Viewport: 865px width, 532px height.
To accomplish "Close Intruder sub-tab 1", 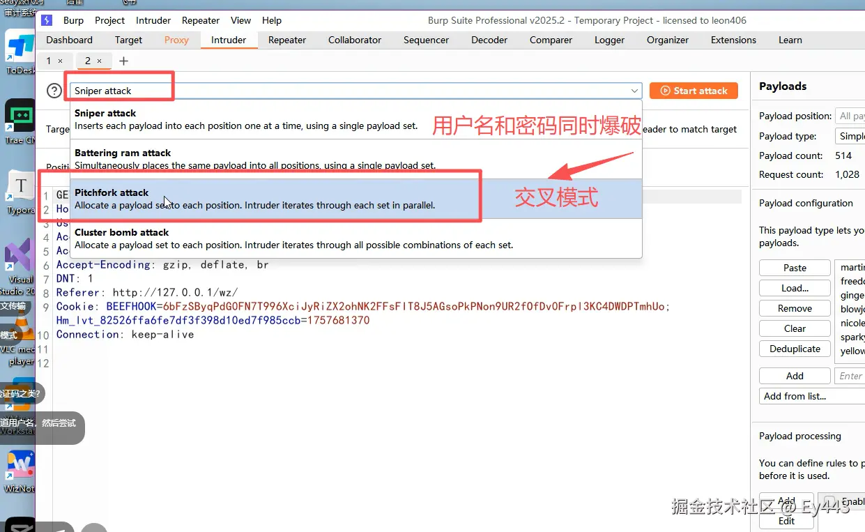I will [60, 61].
